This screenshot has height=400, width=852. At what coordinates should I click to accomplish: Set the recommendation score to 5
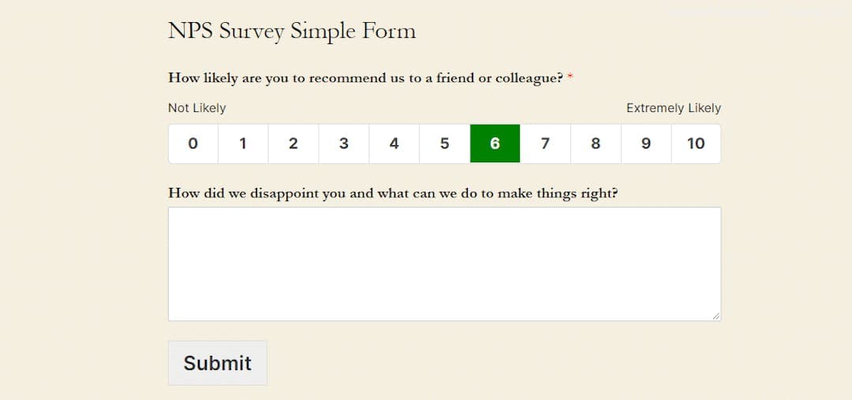click(x=445, y=144)
